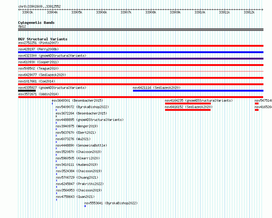272x218 pixels.
Task: Click the small blue marker under nsv5553641
Action: [x=85, y=206]
